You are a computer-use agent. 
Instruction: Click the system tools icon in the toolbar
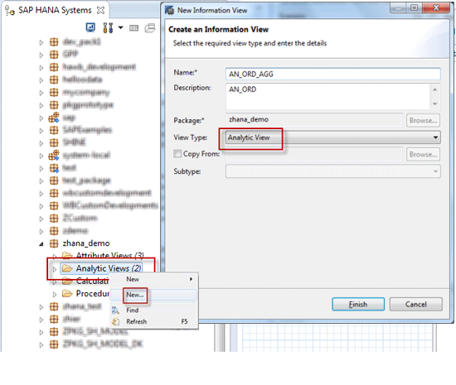[x=108, y=28]
